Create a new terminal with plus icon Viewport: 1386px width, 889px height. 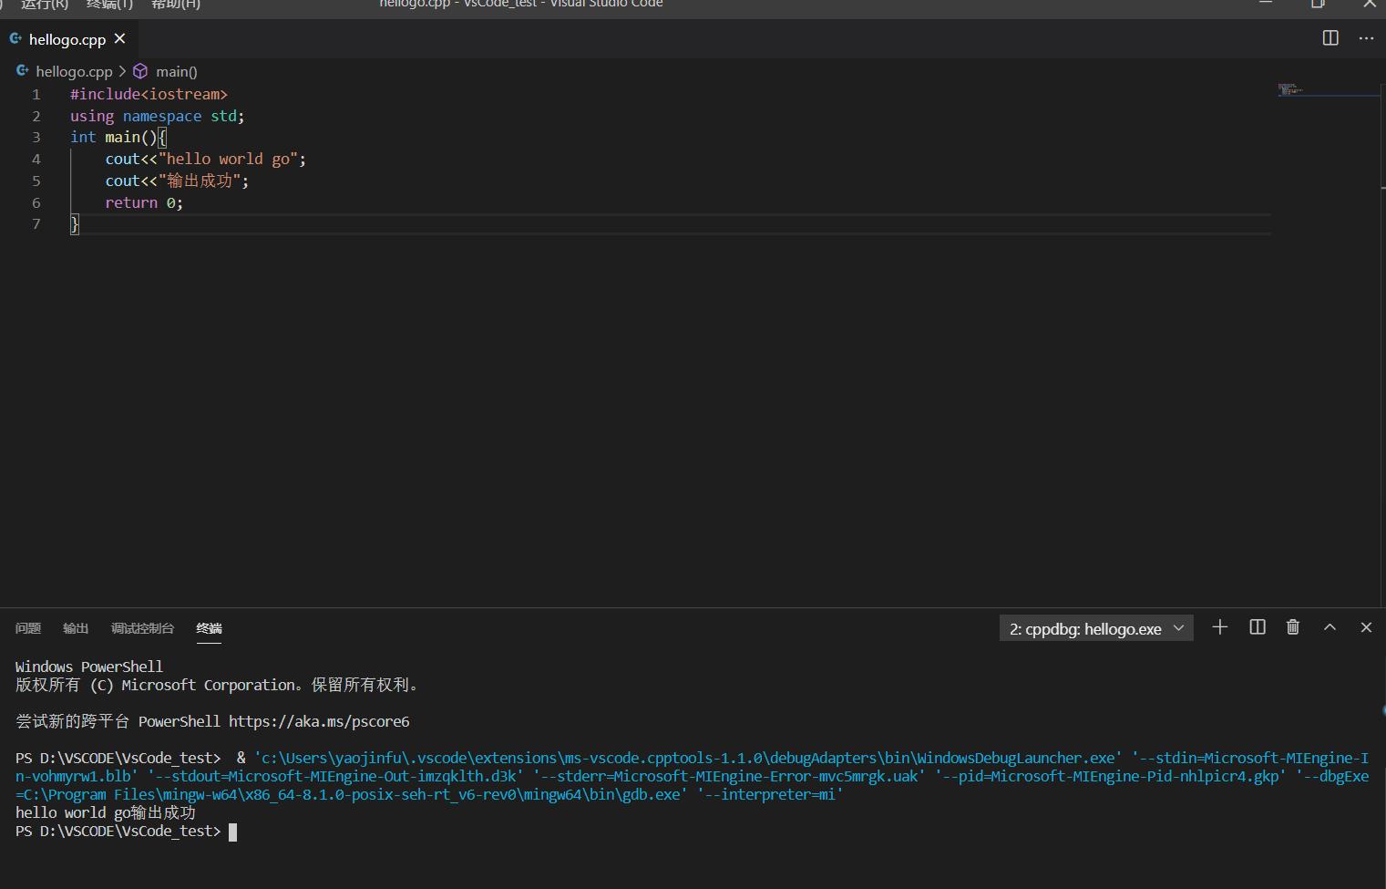point(1220,627)
